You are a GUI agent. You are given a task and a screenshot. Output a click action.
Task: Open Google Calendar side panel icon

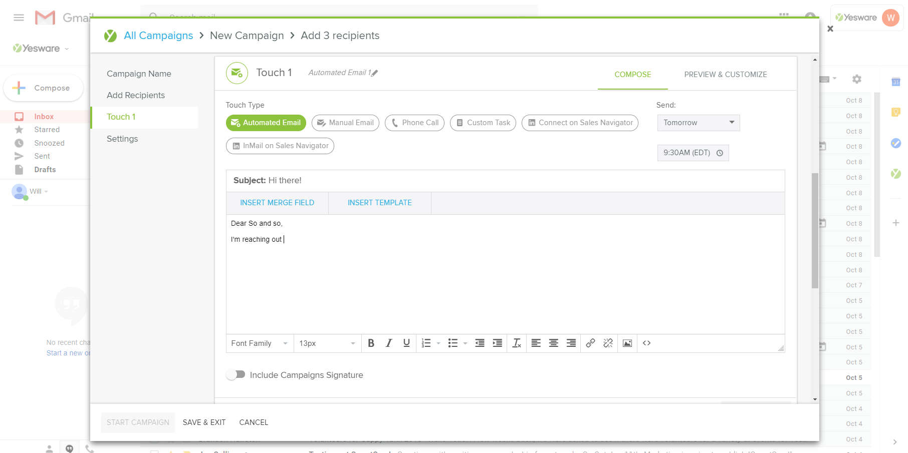(896, 82)
